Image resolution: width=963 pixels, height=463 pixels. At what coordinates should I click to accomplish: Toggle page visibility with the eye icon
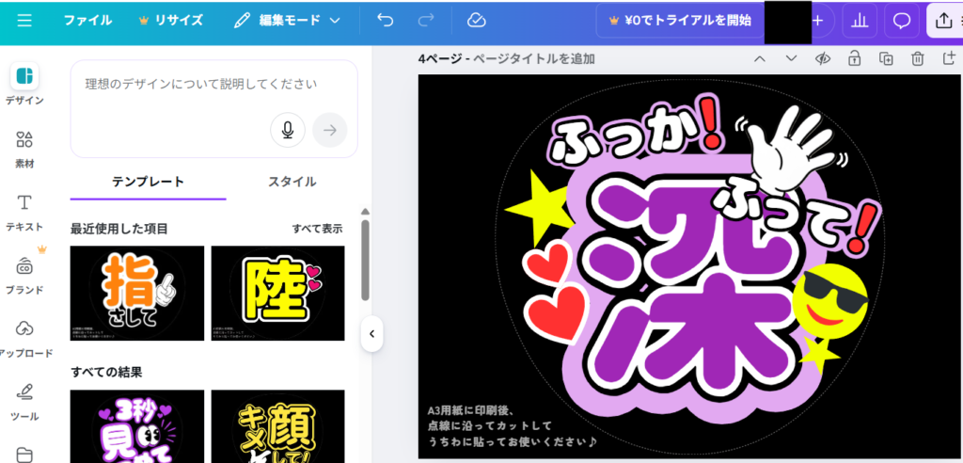tap(823, 58)
